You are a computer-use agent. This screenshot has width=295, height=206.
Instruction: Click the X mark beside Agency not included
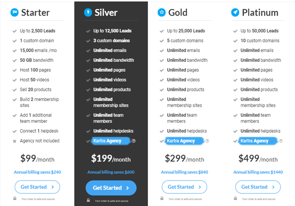[x=15, y=141]
